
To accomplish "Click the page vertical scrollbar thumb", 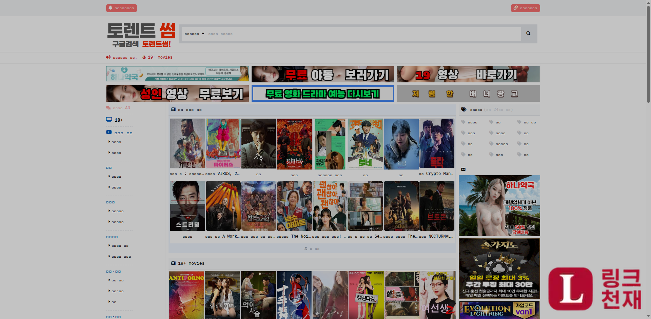I will point(648,54).
